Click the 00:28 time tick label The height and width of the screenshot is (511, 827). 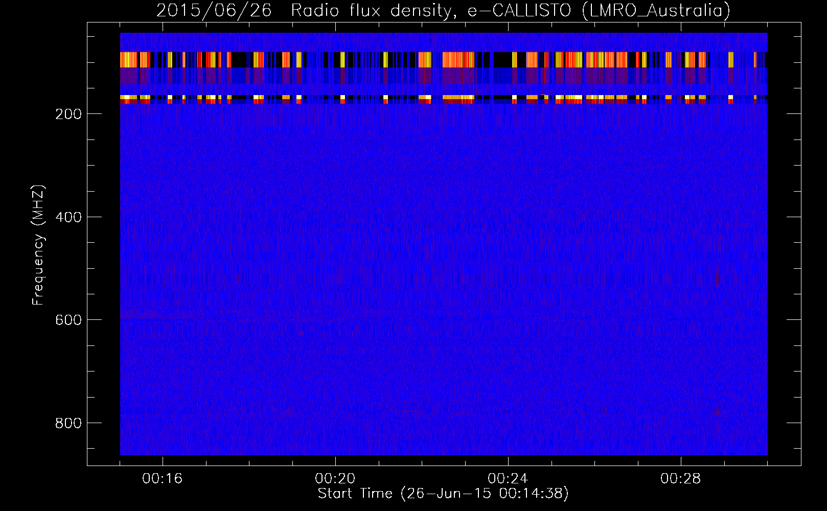click(681, 479)
